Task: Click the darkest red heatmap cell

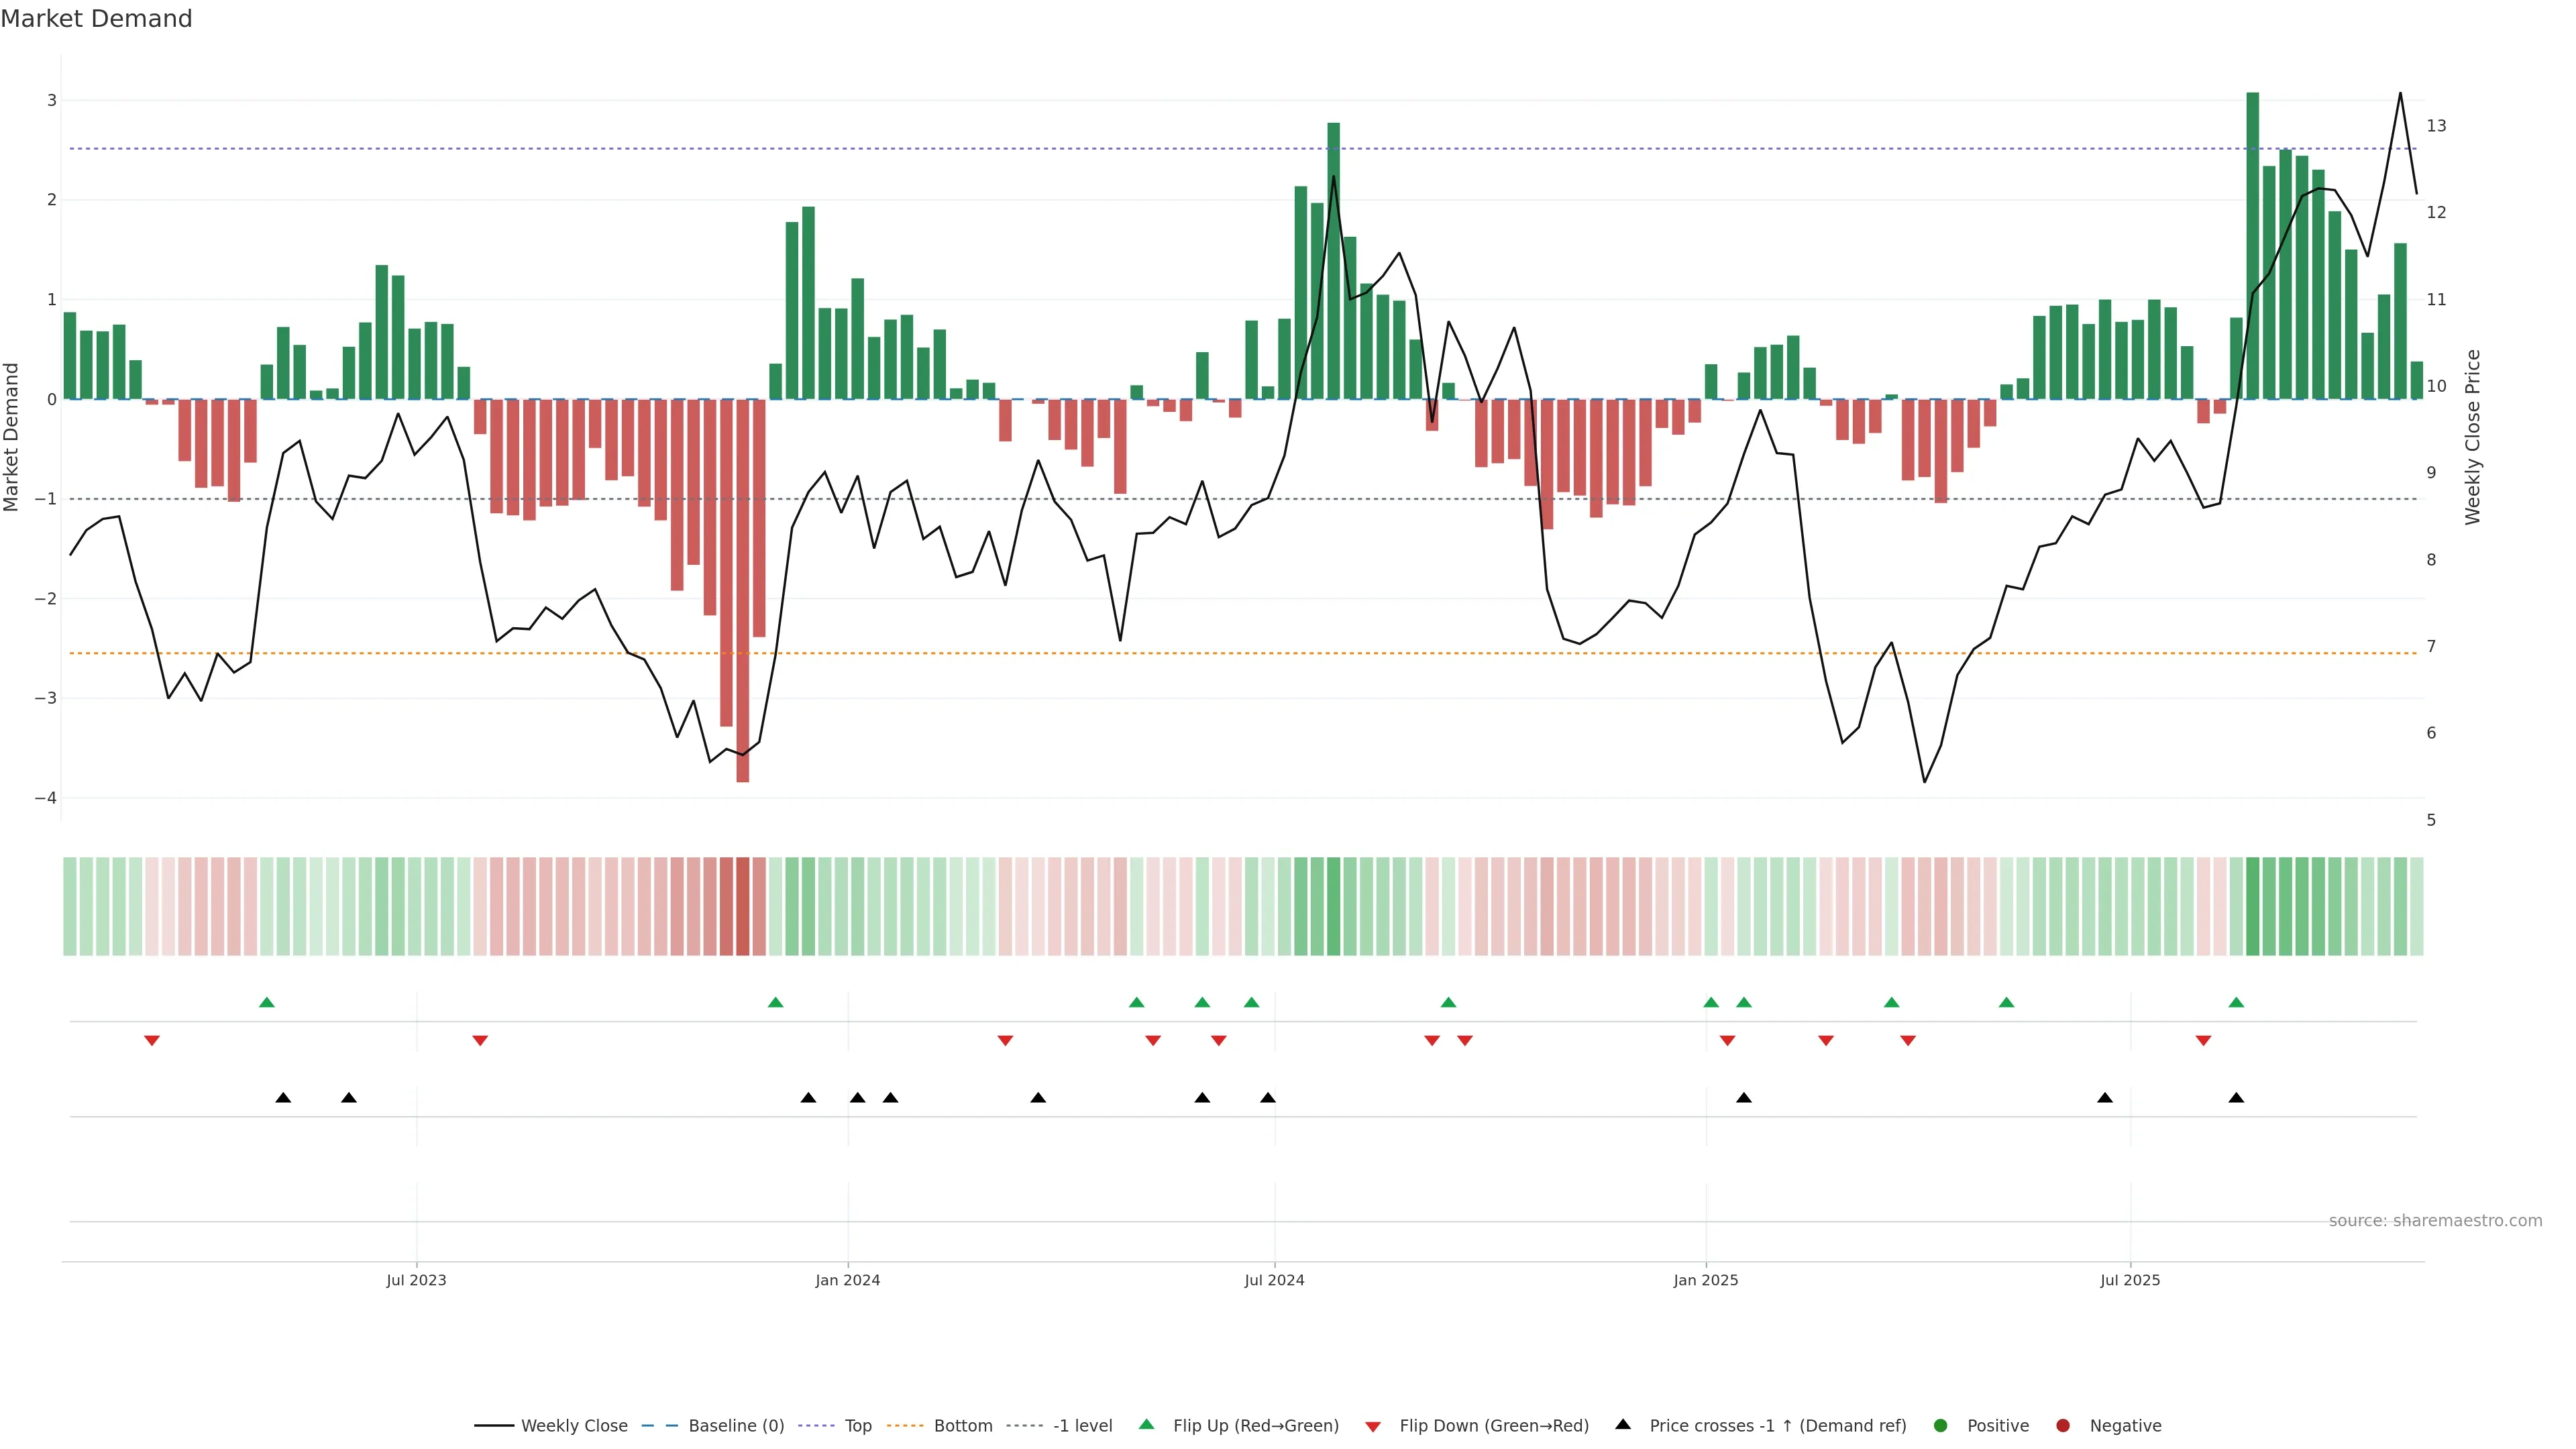Action: (742, 906)
